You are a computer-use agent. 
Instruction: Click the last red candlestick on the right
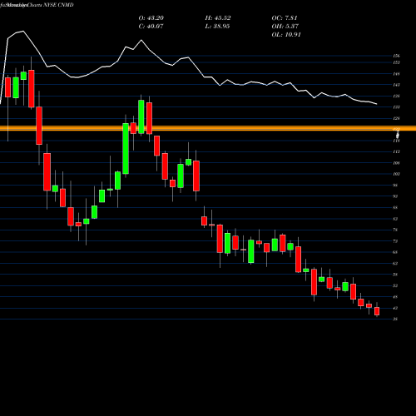pyautogui.click(x=377, y=311)
